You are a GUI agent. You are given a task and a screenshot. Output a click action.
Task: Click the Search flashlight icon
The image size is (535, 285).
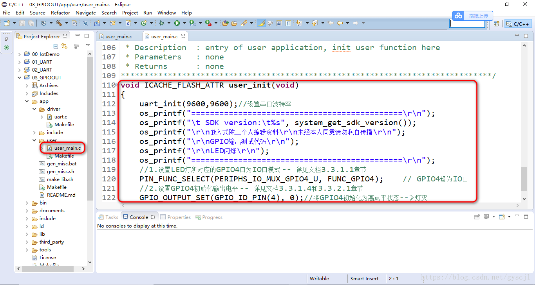(244, 23)
